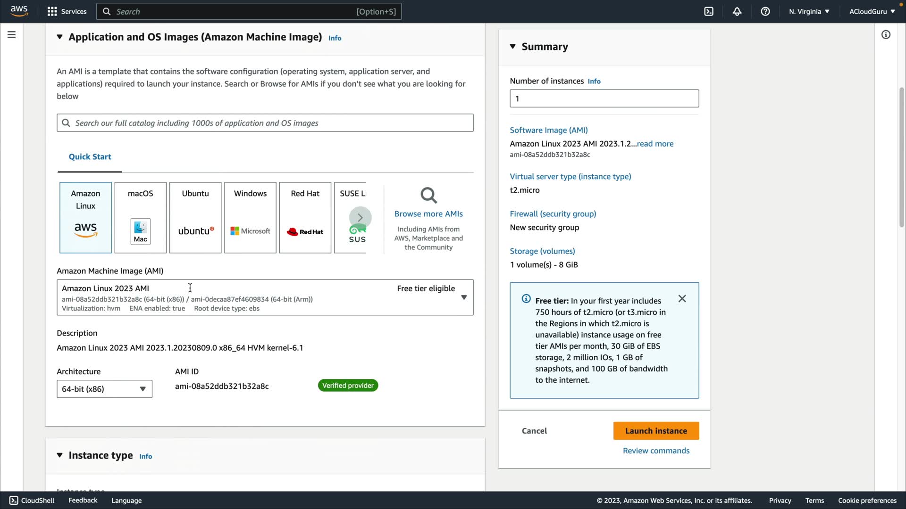Dismiss the Free tier info box

coord(682,299)
